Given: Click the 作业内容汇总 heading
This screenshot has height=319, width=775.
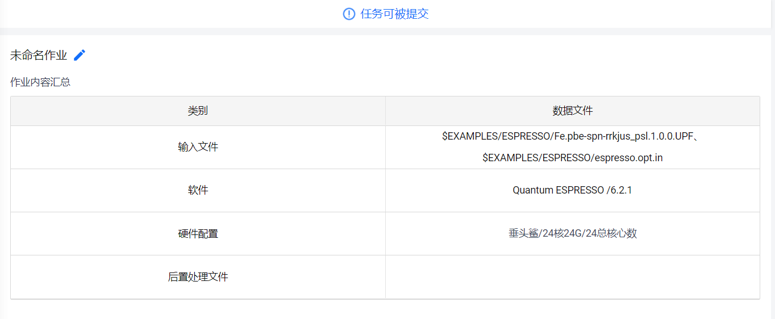Looking at the screenshot, I should coord(40,82).
